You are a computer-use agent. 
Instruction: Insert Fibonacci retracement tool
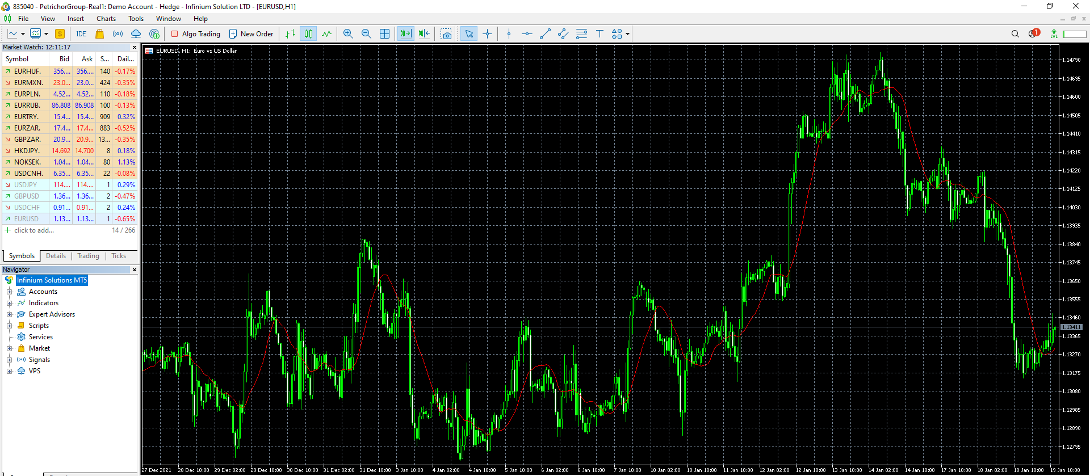point(581,34)
